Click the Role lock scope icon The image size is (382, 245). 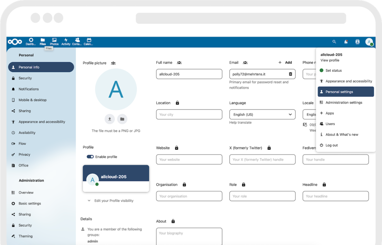coord(244,184)
